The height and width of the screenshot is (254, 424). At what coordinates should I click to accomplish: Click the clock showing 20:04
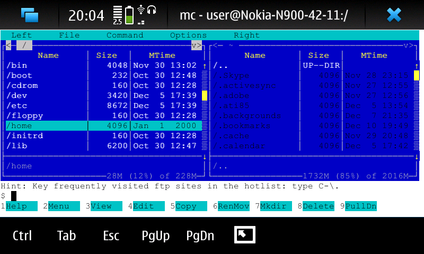[86, 16]
